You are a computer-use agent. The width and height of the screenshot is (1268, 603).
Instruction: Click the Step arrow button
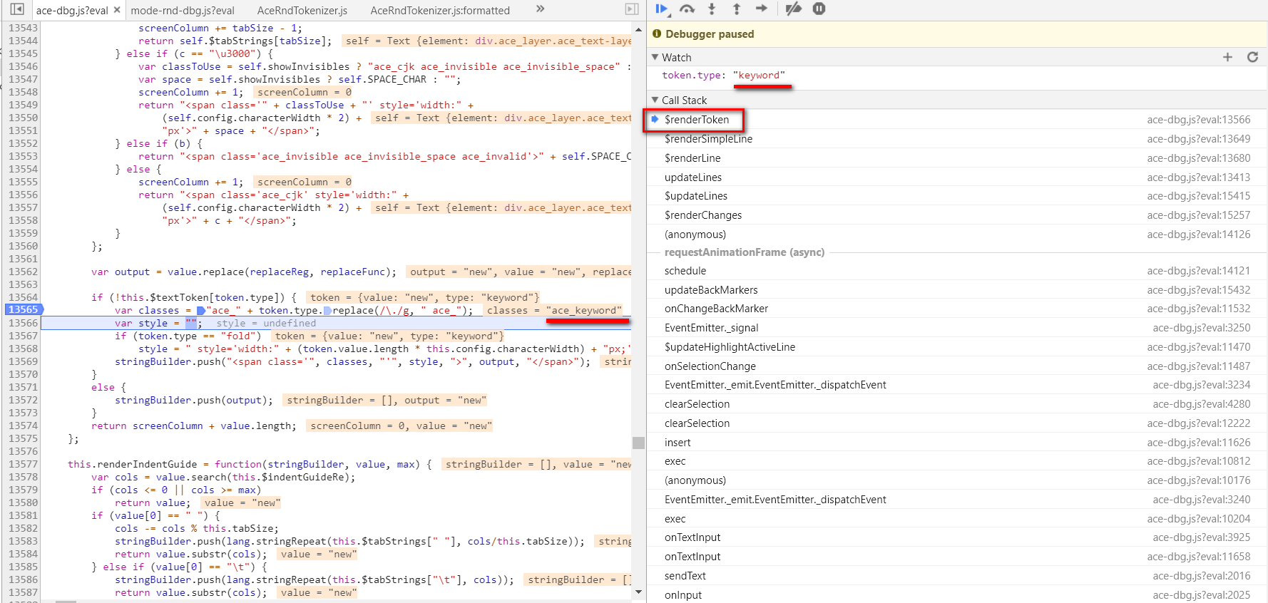click(762, 9)
